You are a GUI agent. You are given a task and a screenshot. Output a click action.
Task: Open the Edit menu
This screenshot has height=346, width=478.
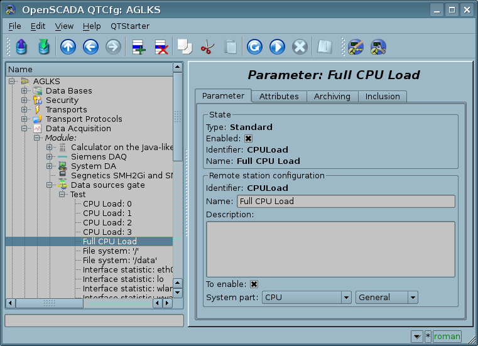[38, 26]
